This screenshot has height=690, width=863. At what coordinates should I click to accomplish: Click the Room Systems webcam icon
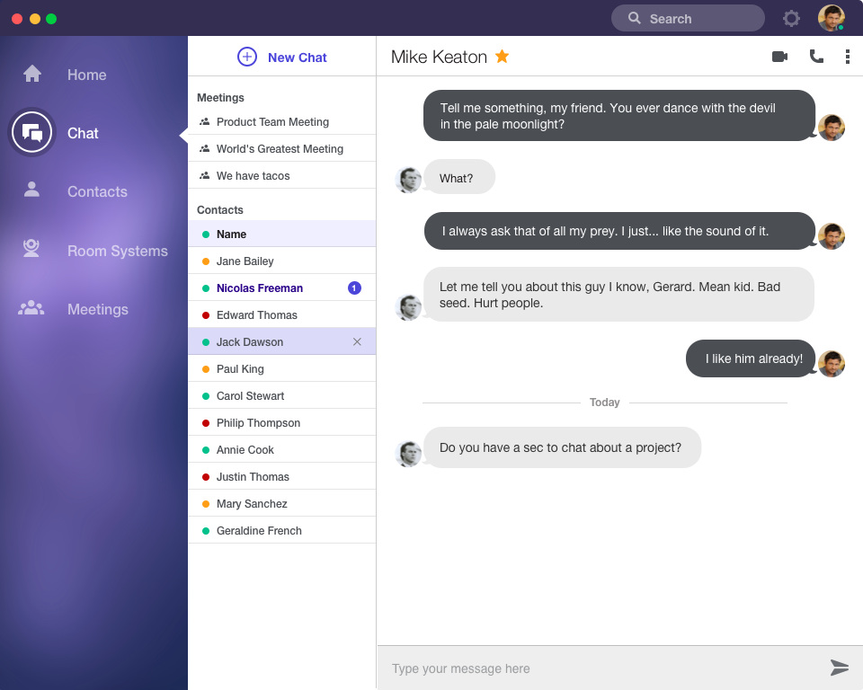(31, 248)
